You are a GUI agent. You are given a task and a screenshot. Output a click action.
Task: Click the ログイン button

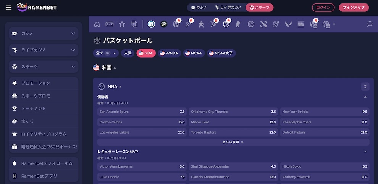[x=323, y=8]
